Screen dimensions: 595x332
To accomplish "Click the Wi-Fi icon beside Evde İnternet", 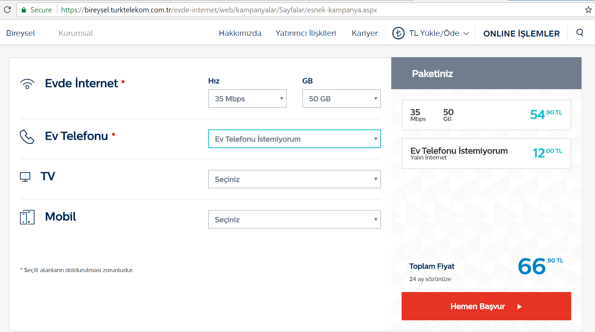I will pos(27,84).
